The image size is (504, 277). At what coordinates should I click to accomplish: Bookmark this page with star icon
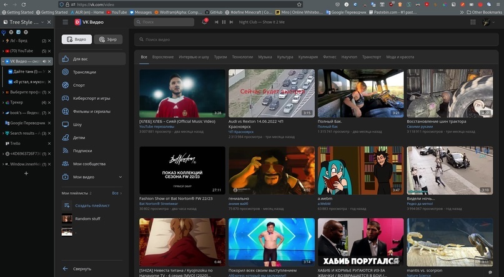tap(299, 4)
